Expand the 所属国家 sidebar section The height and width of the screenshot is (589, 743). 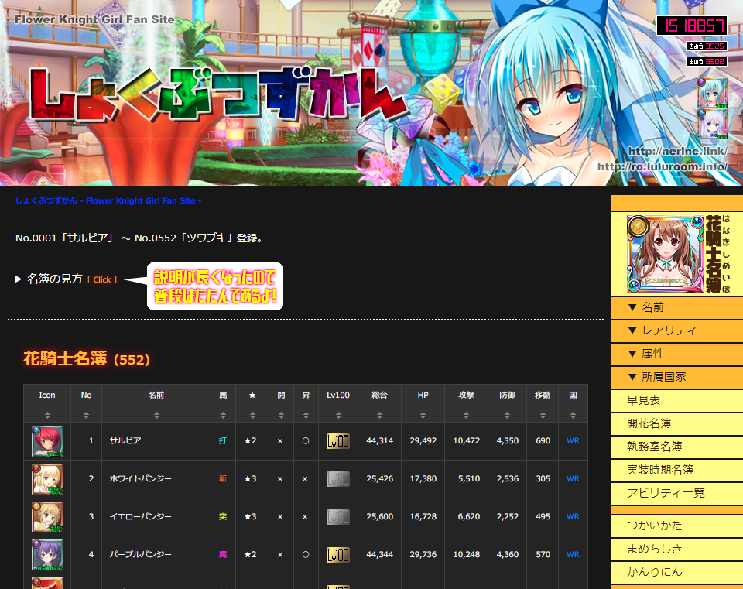(x=677, y=377)
